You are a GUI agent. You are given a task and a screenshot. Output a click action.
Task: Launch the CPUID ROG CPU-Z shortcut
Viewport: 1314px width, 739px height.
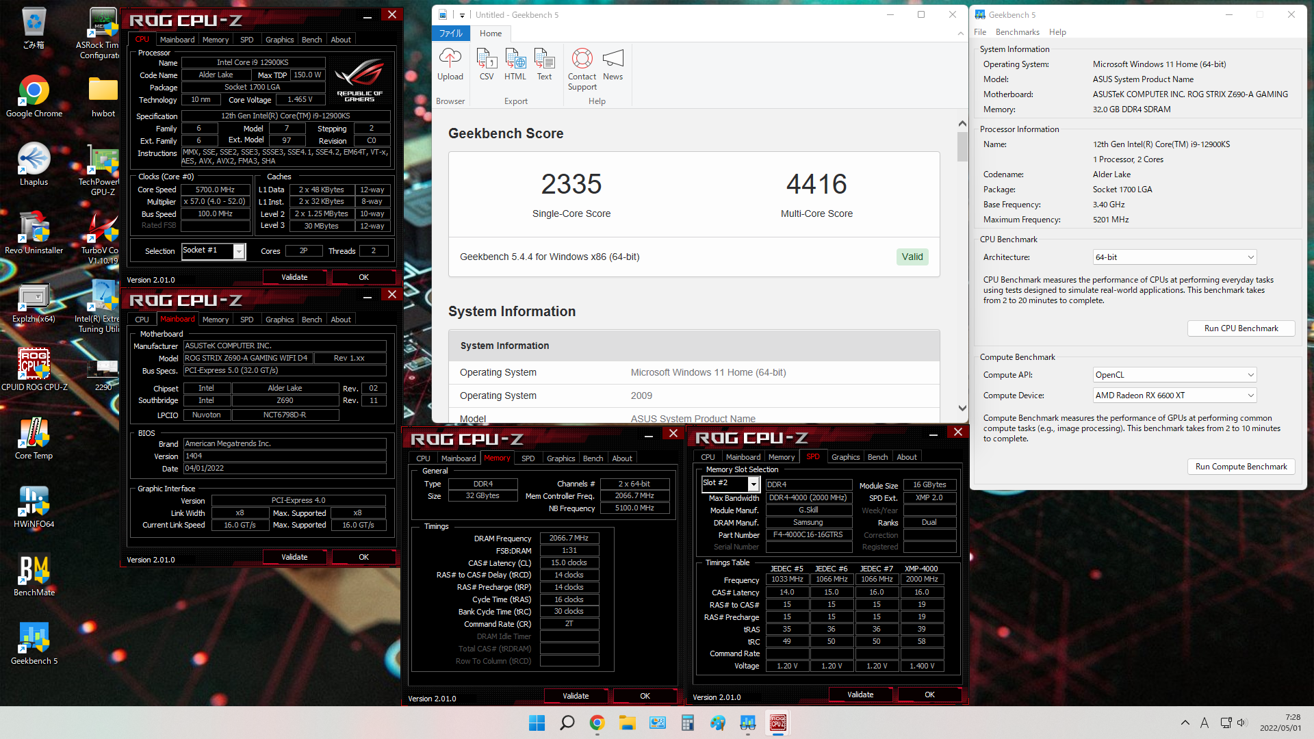(34, 370)
